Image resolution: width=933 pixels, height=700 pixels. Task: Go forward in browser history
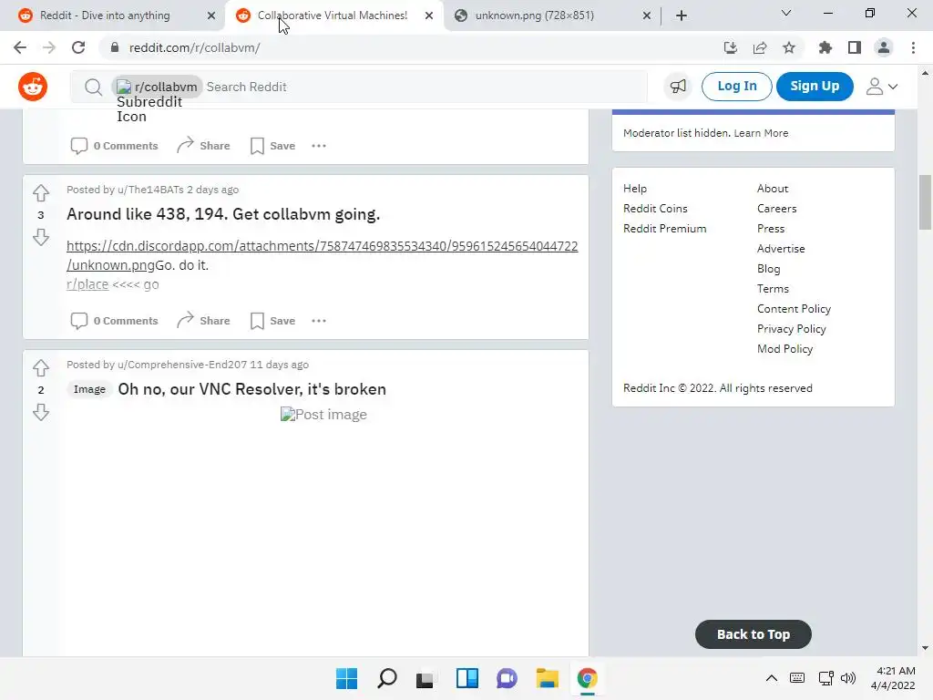click(49, 47)
